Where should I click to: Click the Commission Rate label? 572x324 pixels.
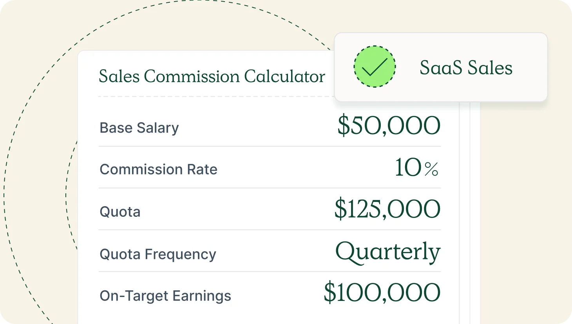click(x=158, y=169)
